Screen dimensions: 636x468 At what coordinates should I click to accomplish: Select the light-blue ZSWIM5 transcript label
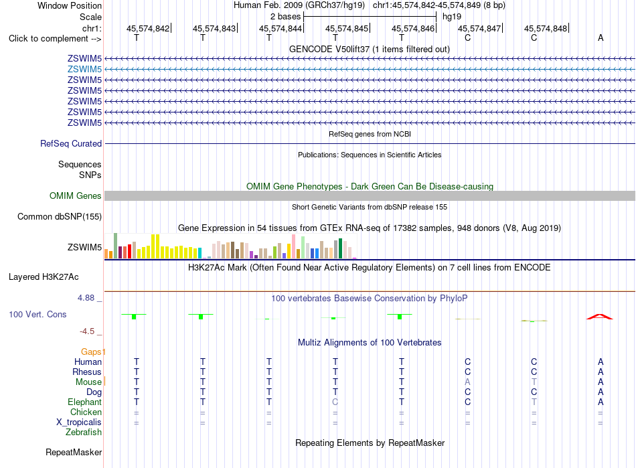click(84, 70)
